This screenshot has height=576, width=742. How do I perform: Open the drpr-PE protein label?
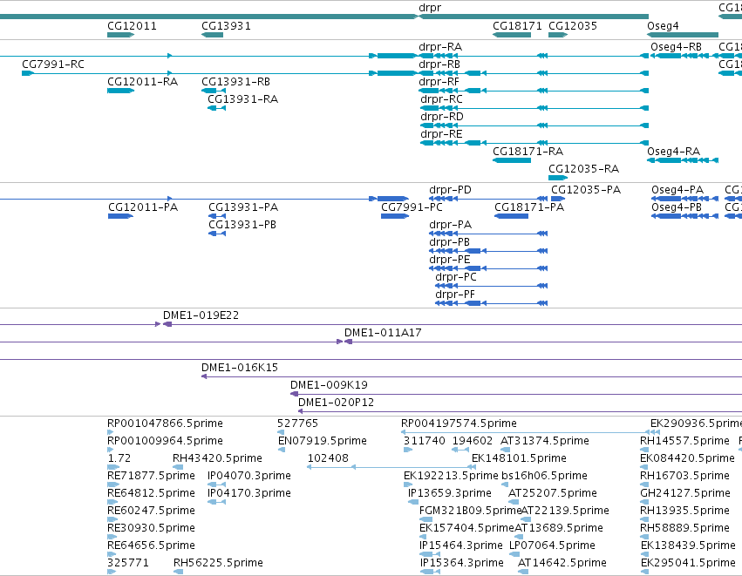pyautogui.click(x=450, y=260)
